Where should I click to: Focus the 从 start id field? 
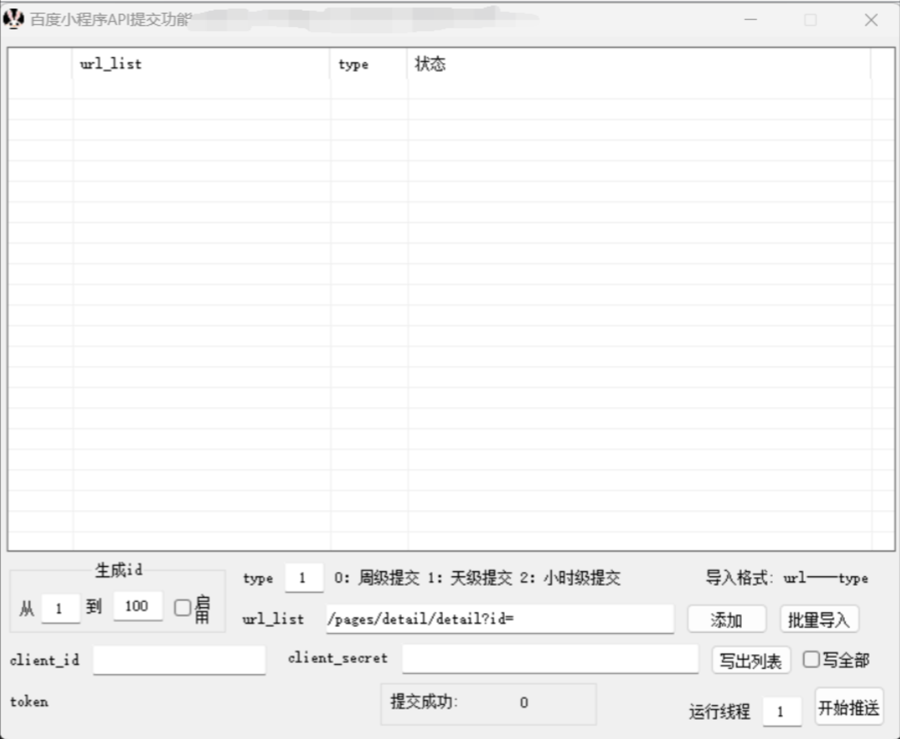[x=60, y=608]
